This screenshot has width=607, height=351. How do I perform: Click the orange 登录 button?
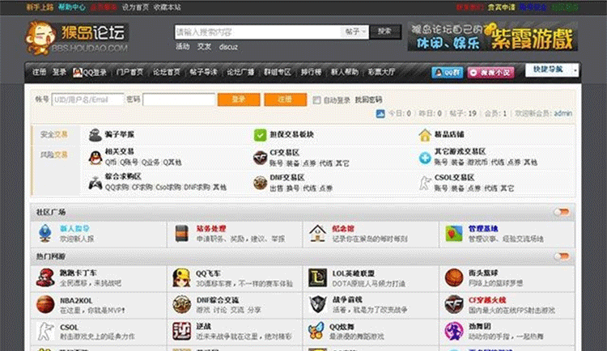pos(239,99)
